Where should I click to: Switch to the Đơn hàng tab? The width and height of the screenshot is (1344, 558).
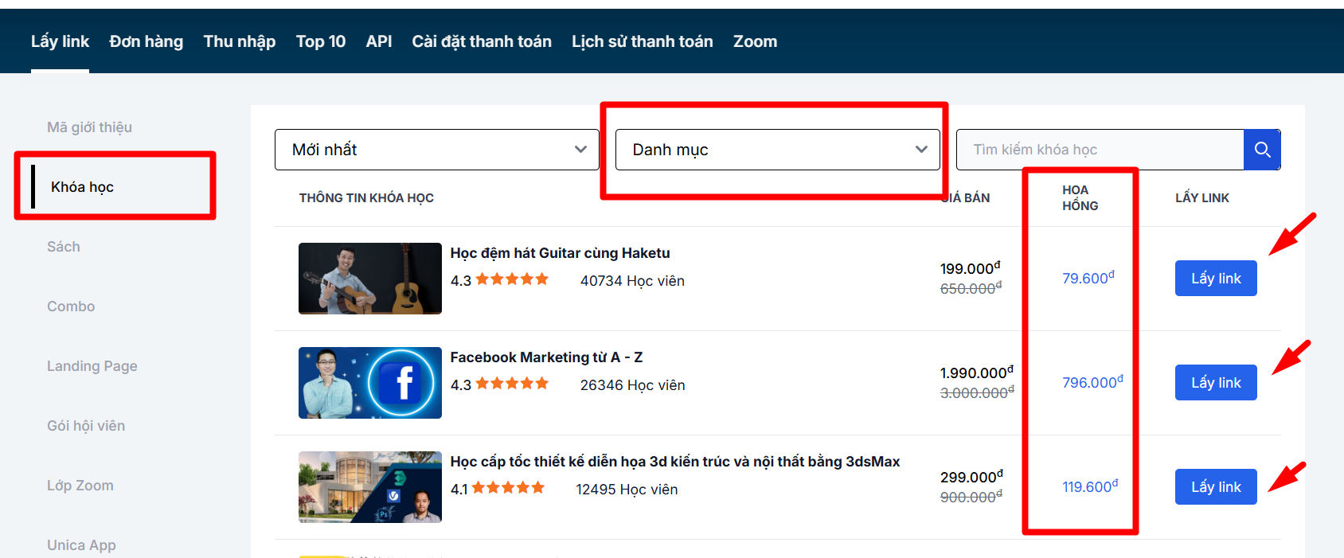click(x=146, y=41)
